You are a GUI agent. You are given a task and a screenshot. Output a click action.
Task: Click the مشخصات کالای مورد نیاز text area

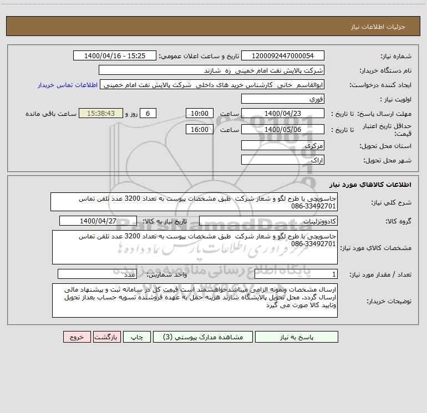click(195, 247)
